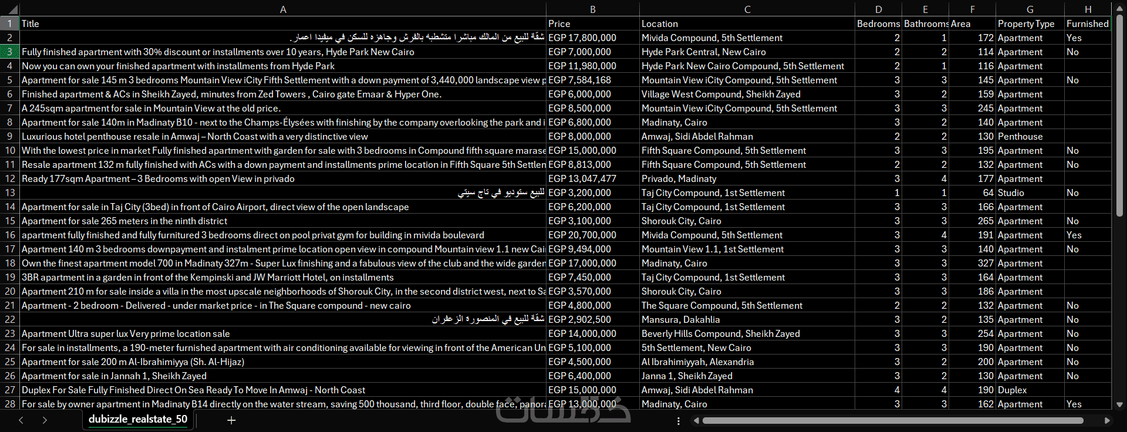
Task: Click the Location header cell
Action: click(x=747, y=23)
